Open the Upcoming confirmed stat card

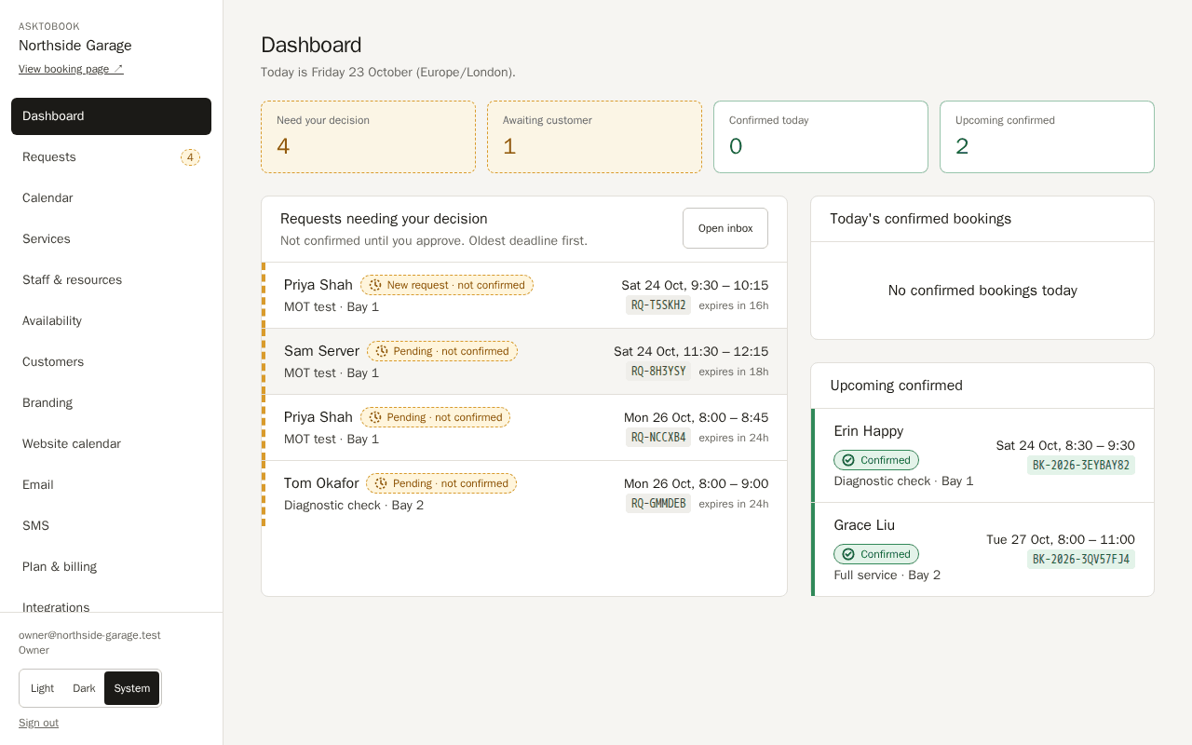(x=1047, y=137)
